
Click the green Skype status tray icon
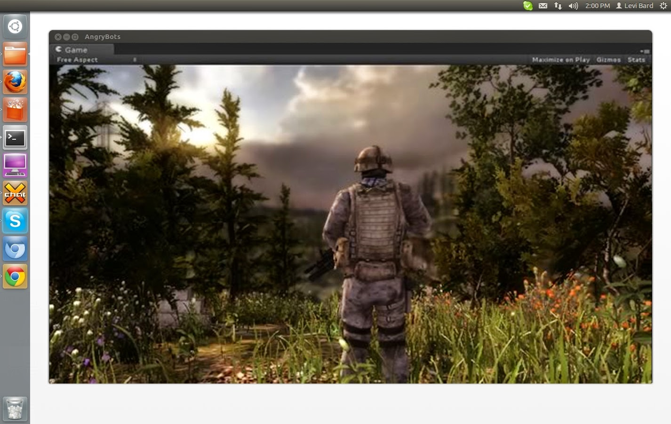528,6
